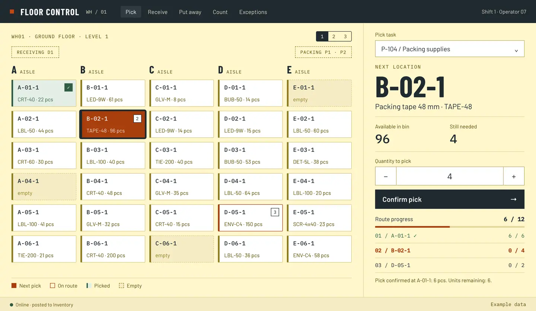Screen dimensions: 536x311
Task: Open the Pick task dropdown
Action: 450,49
